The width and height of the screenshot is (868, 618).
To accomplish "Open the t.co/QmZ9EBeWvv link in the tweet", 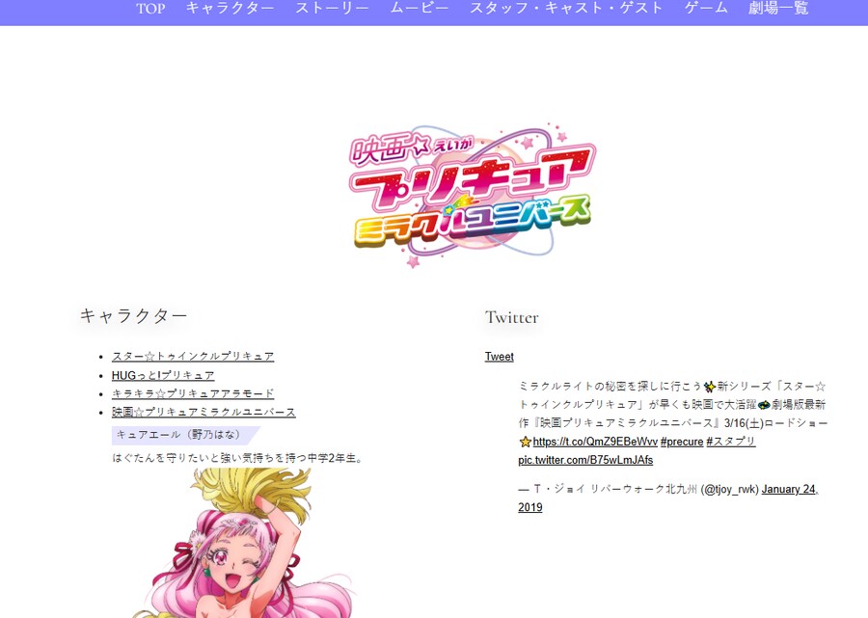I will pos(595,442).
